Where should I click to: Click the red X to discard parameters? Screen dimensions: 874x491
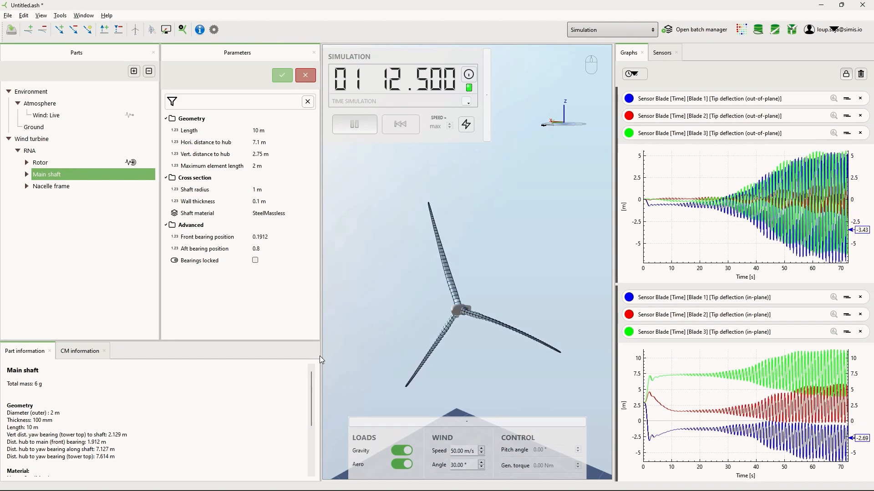[x=305, y=75]
